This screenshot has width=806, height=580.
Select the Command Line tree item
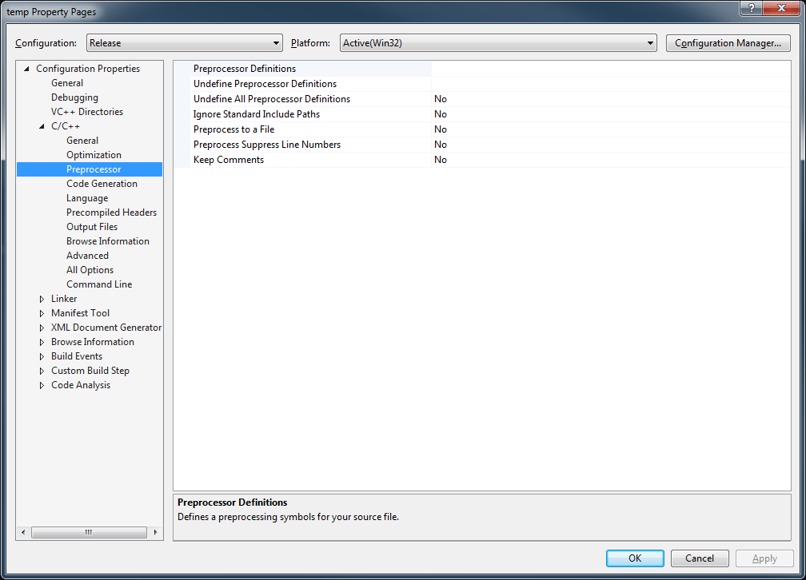pos(99,284)
